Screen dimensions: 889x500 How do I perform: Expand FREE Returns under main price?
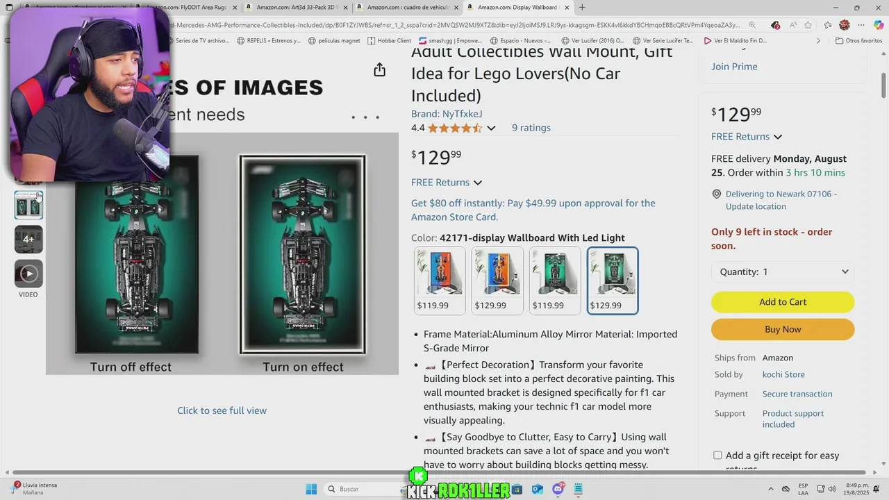tap(446, 183)
